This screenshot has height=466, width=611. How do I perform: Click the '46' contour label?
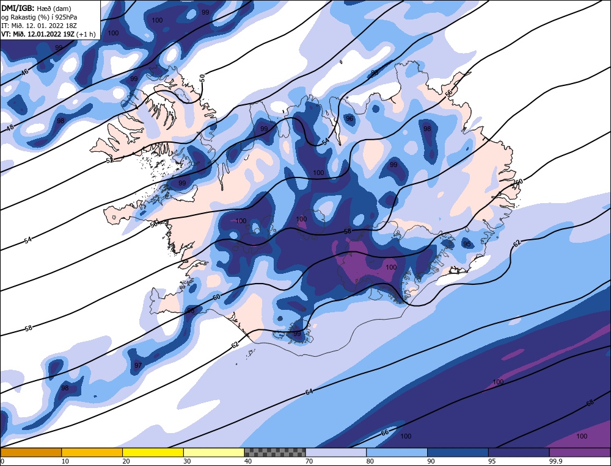(24, 72)
